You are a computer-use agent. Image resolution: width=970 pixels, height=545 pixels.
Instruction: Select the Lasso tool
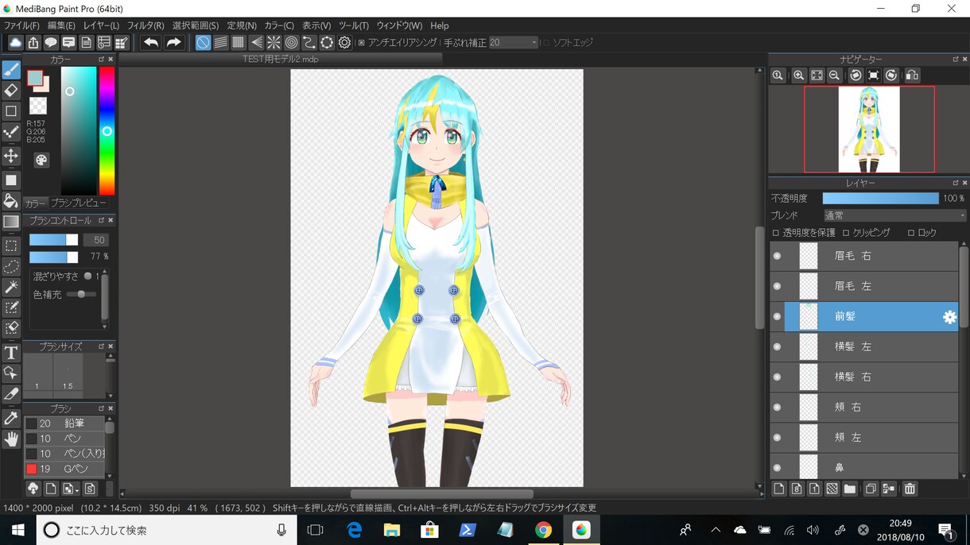[x=11, y=267]
